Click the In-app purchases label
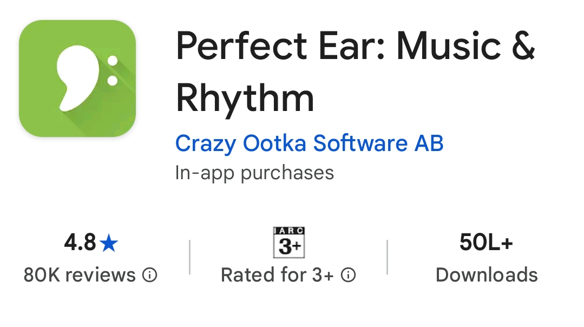 254,173
